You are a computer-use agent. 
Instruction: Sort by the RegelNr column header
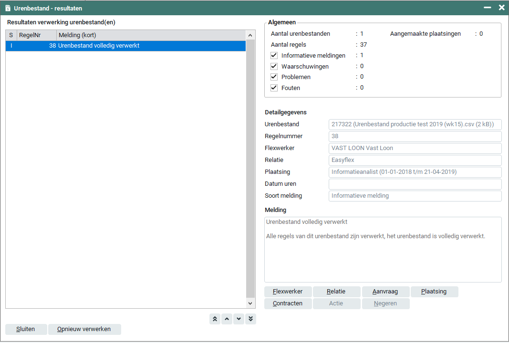pos(36,35)
